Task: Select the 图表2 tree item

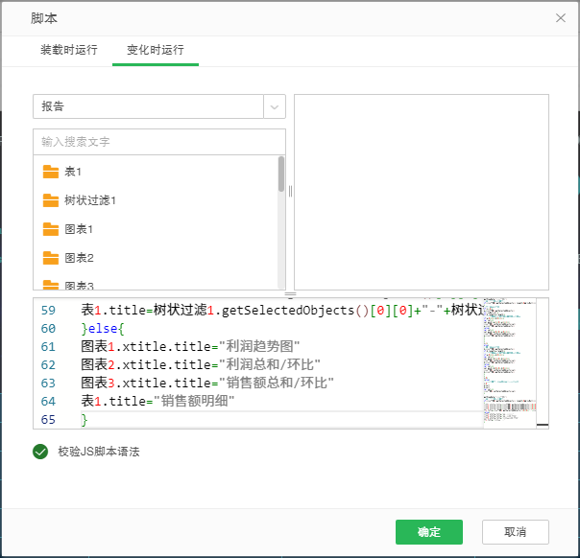Action: (x=79, y=258)
